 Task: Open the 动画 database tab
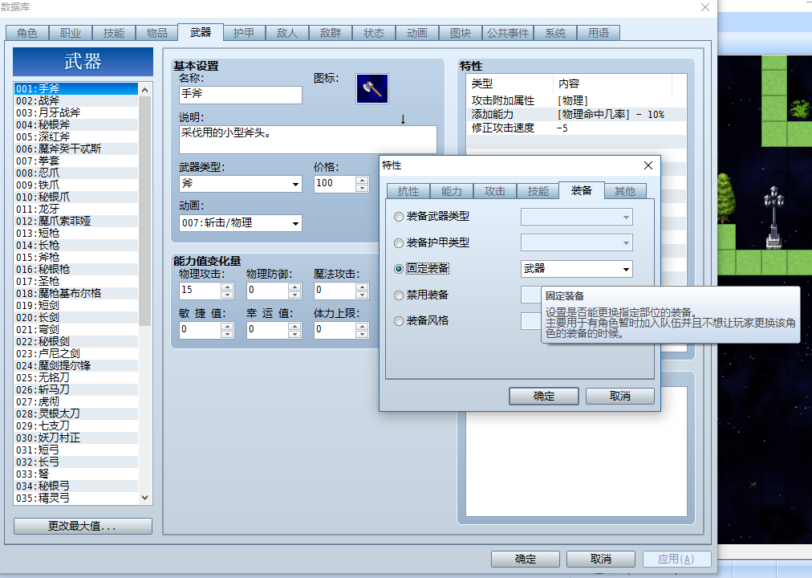point(417,33)
